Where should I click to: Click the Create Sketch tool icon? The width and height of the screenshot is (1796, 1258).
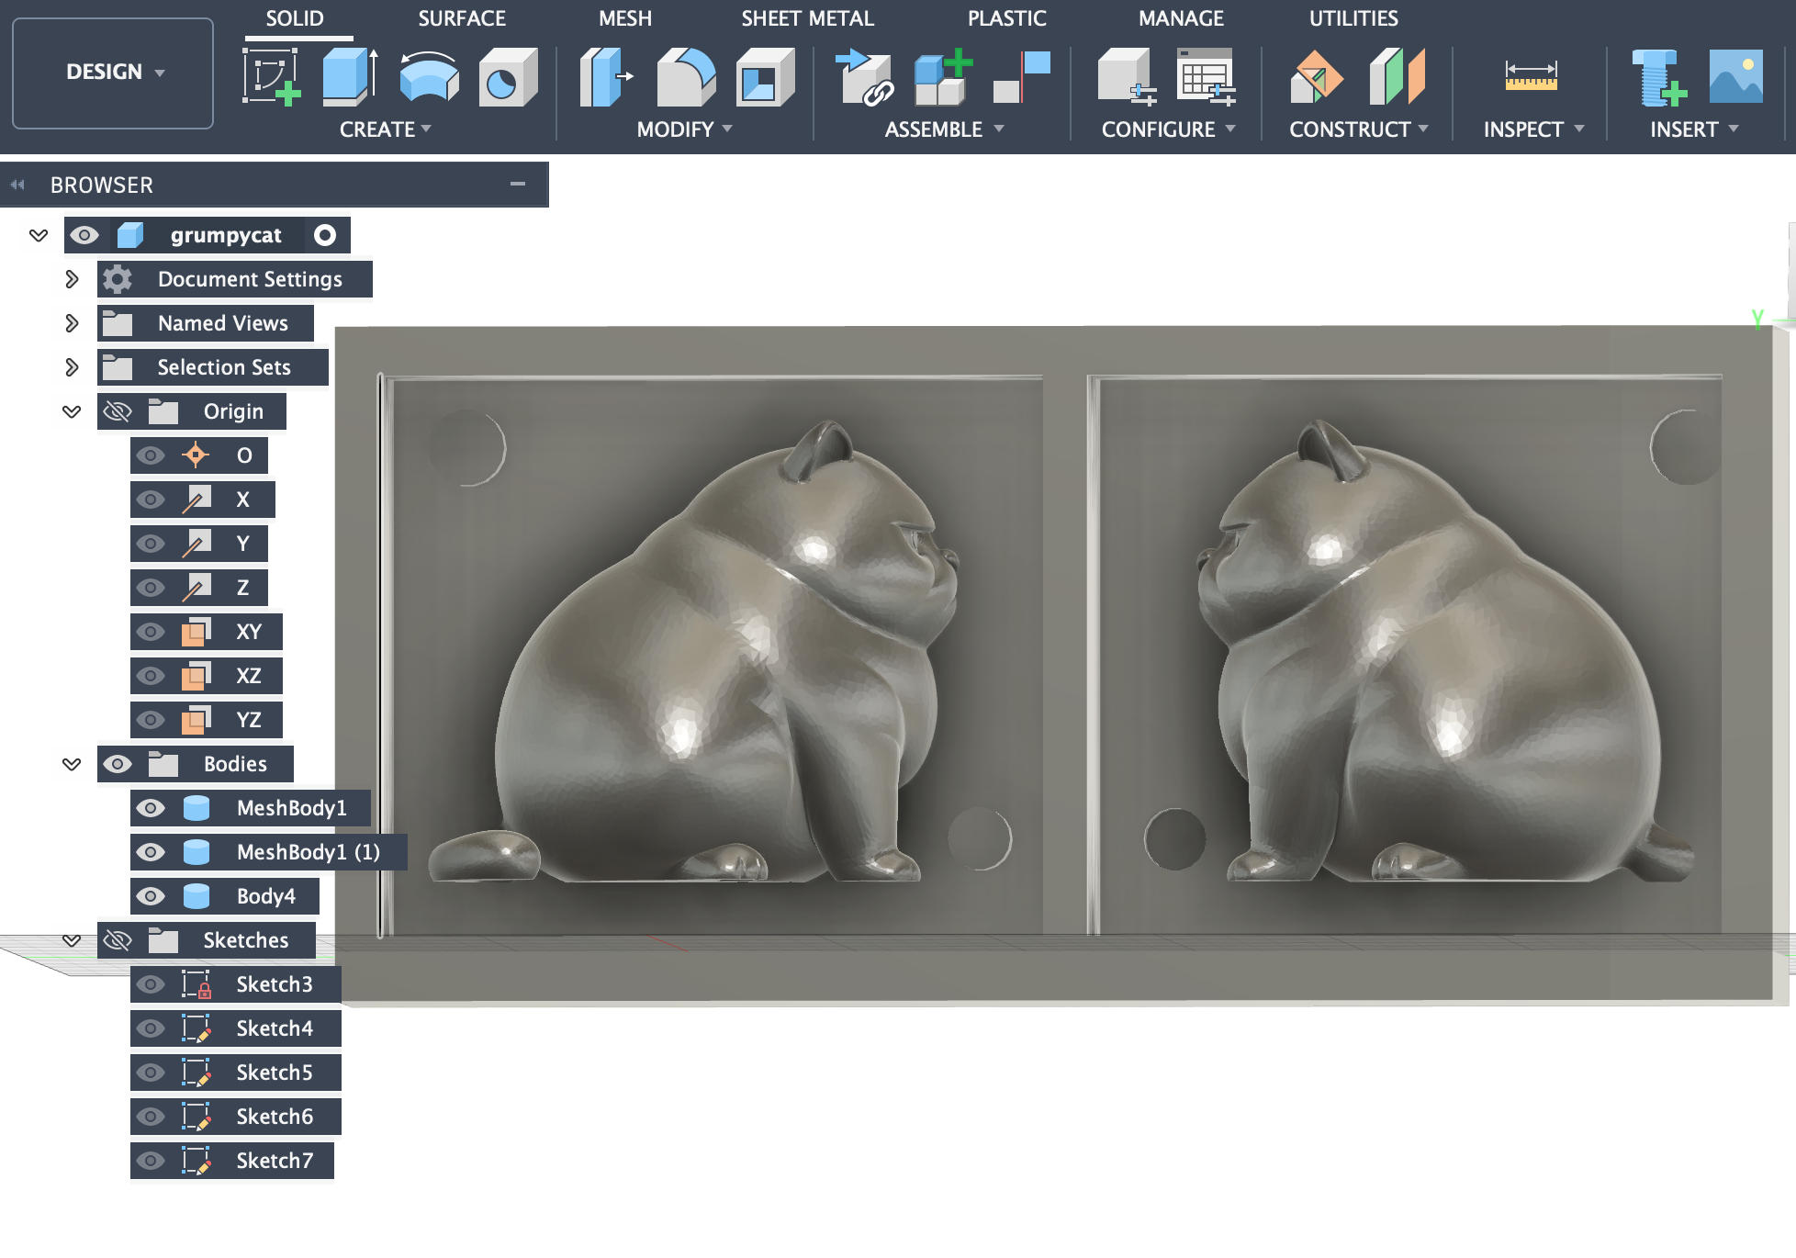coord(271,77)
